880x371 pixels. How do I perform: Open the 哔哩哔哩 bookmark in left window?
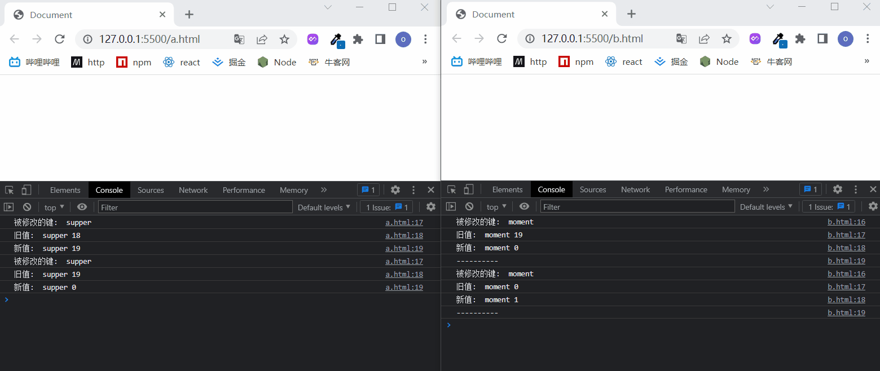[34, 62]
